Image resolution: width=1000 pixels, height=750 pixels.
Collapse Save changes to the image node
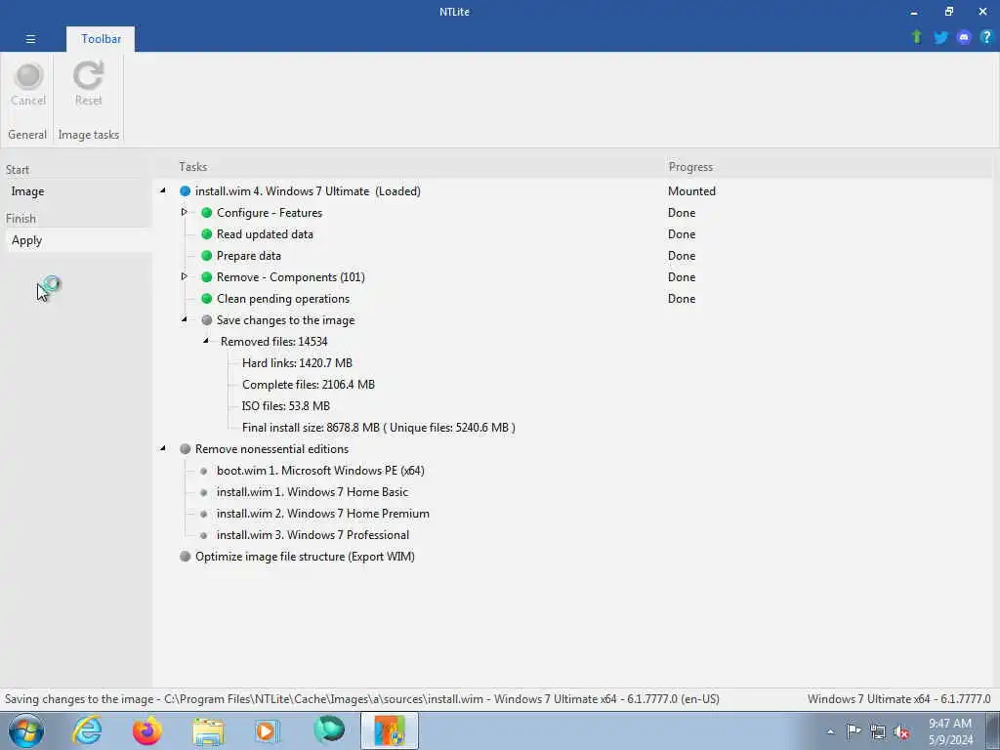185,319
